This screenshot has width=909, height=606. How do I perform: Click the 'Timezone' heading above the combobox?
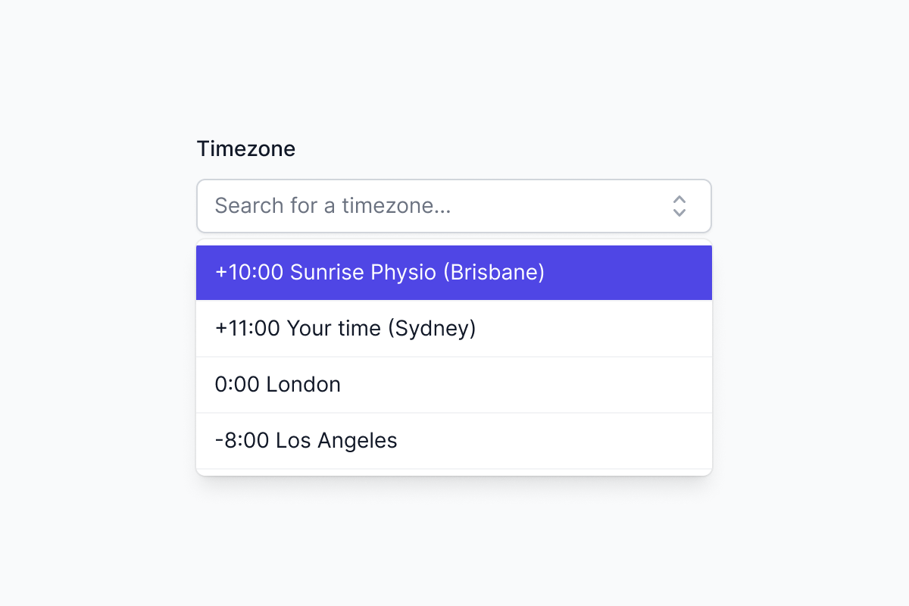point(246,149)
